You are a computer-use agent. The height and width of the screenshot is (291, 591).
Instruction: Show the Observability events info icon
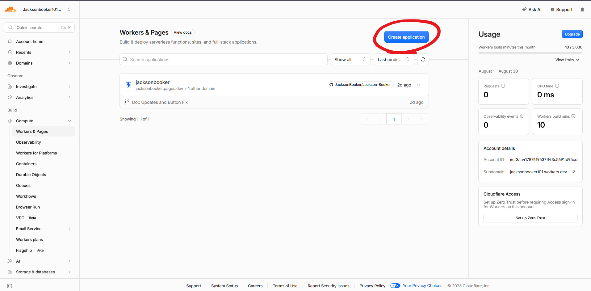[522, 116]
